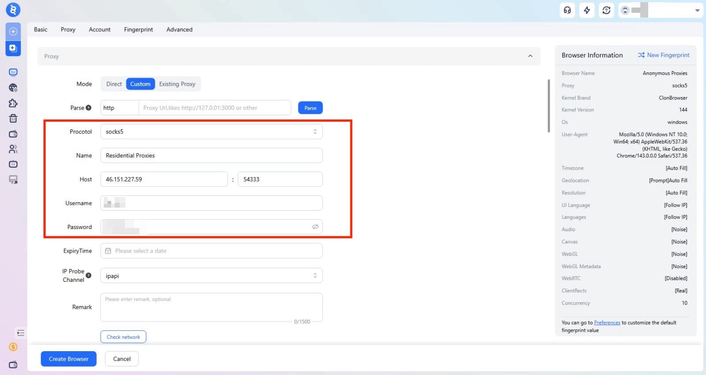
Task: Click the calendar icon in ExpiryTime field
Action: (x=108, y=251)
